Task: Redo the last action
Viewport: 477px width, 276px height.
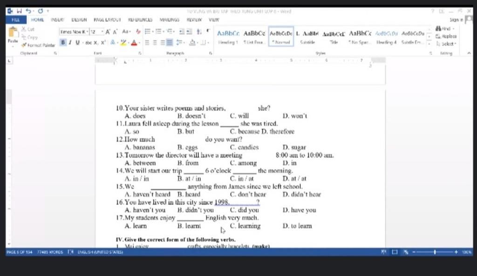Action: 40,11
